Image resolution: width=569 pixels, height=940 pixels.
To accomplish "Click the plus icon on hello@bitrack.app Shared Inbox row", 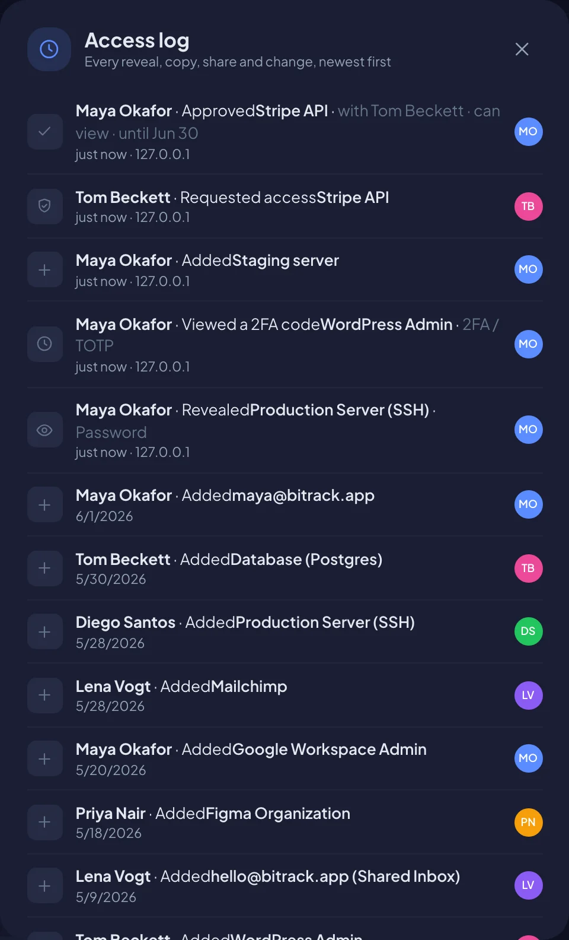I will (x=45, y=886).
